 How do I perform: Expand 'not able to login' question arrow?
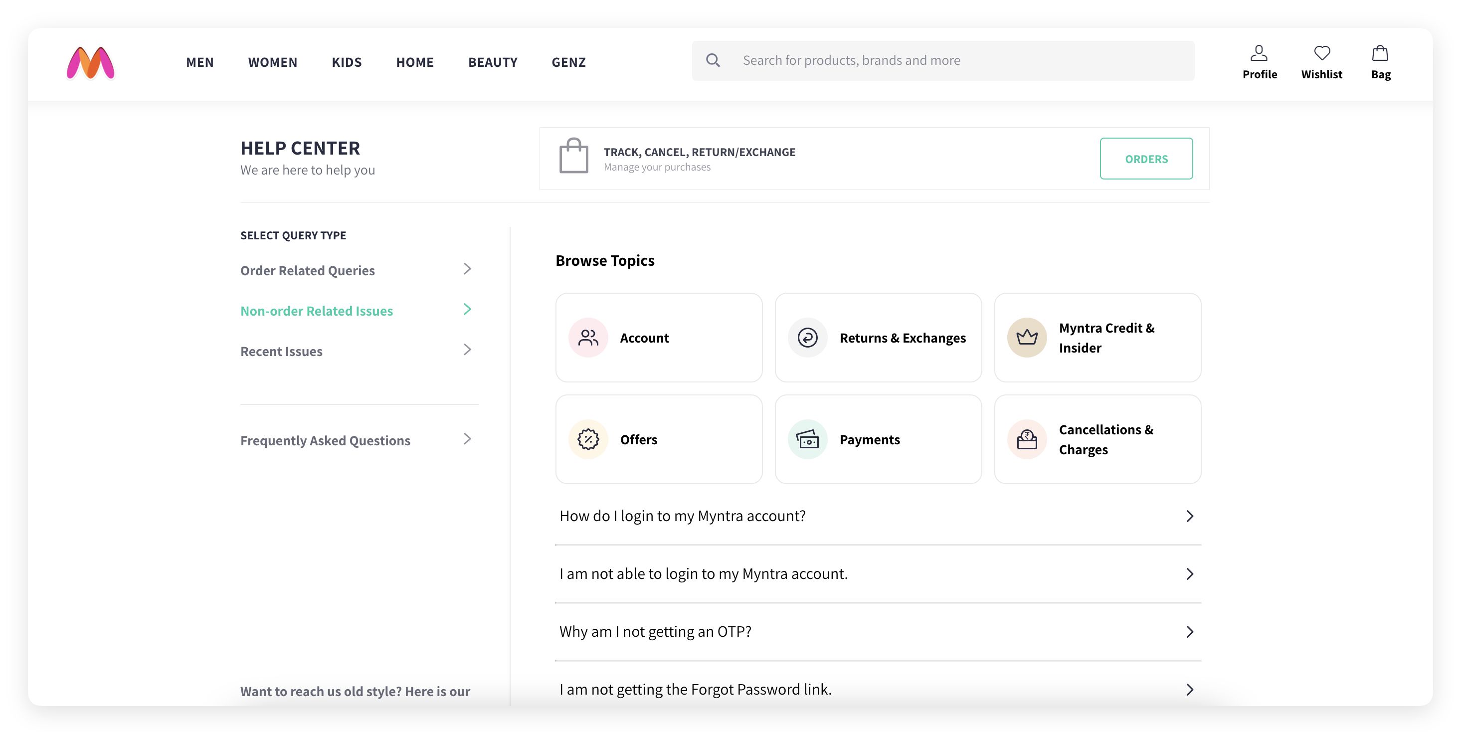coord(1190,573)
